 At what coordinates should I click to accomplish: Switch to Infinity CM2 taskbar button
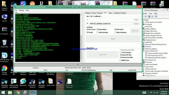(x=33, y=93)
